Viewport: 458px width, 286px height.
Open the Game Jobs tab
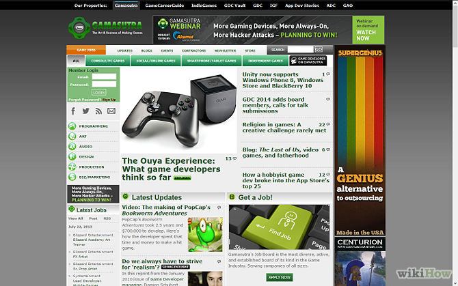(x=86, y=50)
